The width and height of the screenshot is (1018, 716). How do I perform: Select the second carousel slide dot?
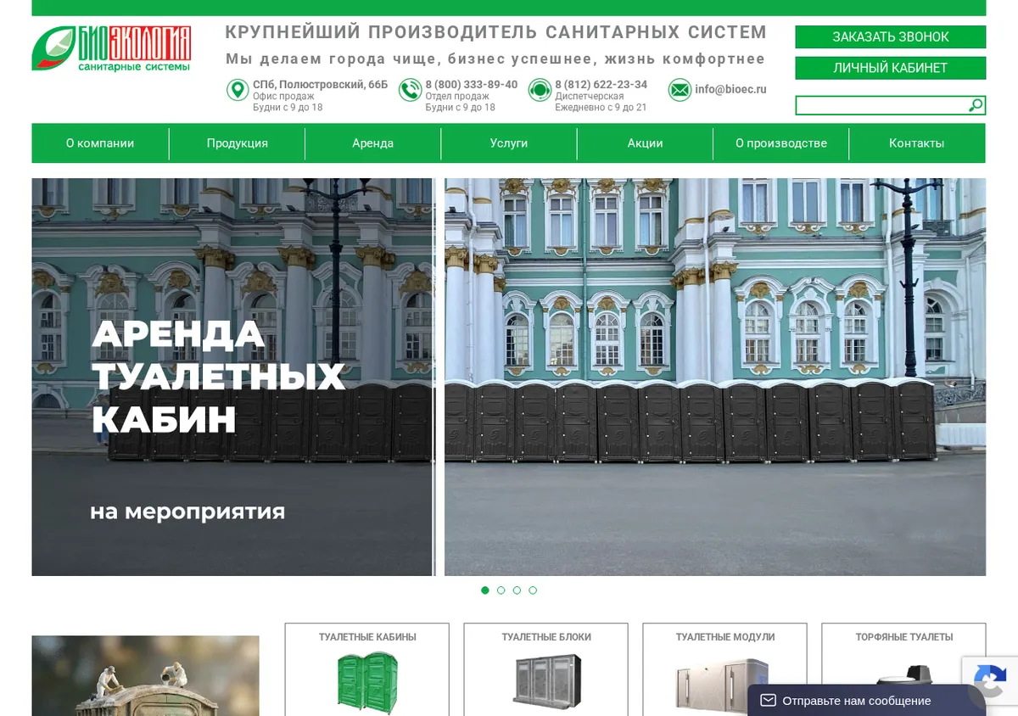tap(501, 590)
